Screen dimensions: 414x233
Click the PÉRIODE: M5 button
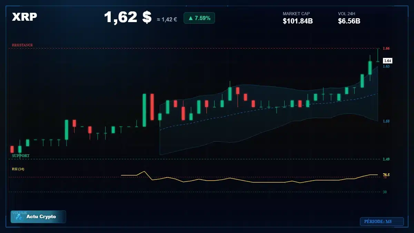(382, 221)
